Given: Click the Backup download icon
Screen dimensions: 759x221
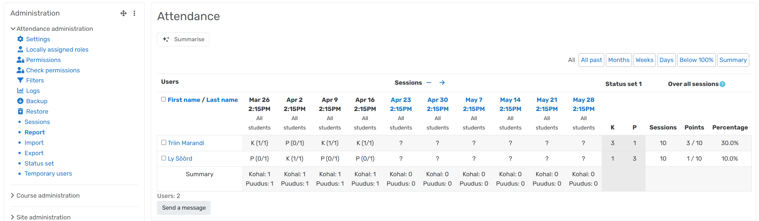Looking at the screenshot, I should [x=20, y=101].
